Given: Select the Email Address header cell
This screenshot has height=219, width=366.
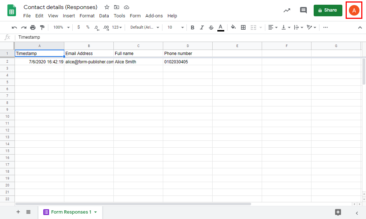Looking at the screenshot, I should coord(89,54).
